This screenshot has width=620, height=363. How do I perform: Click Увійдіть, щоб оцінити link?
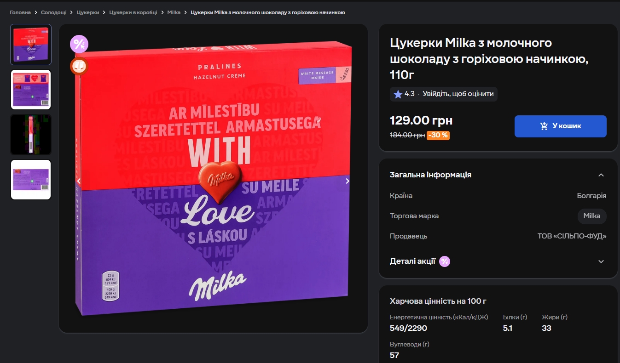[458, 94]
